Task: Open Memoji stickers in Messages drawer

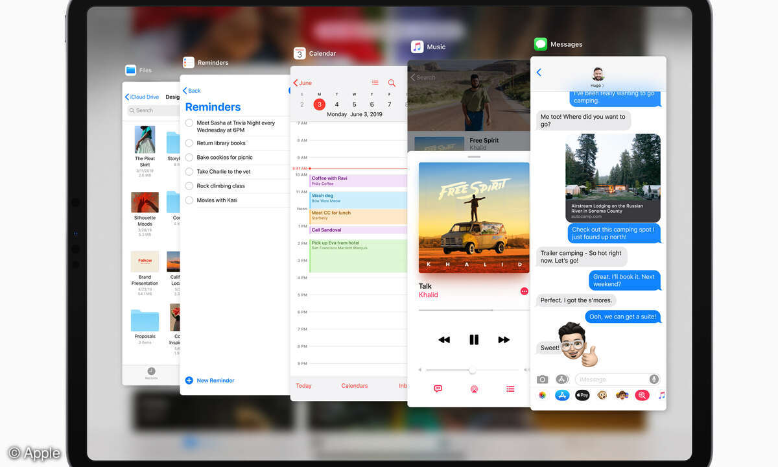Action: [x=622, y=395]
